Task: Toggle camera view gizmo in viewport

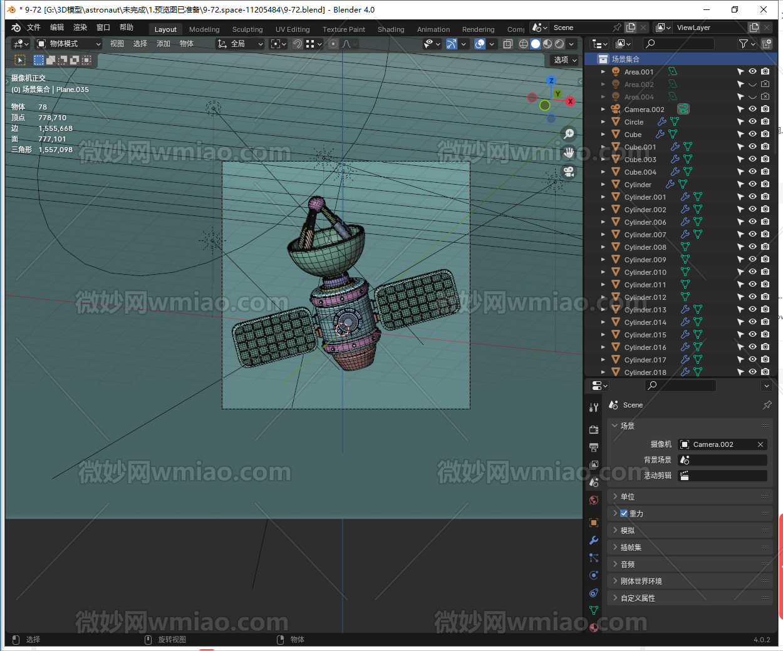Action: (569, 171)
